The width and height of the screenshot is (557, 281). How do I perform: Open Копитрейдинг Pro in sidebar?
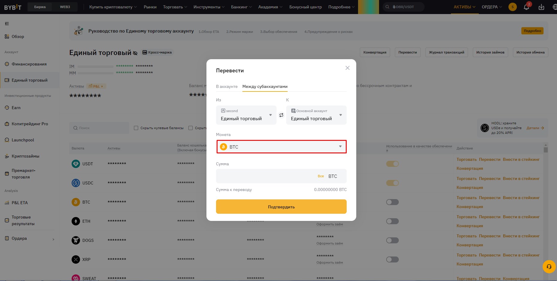point(29,124)
